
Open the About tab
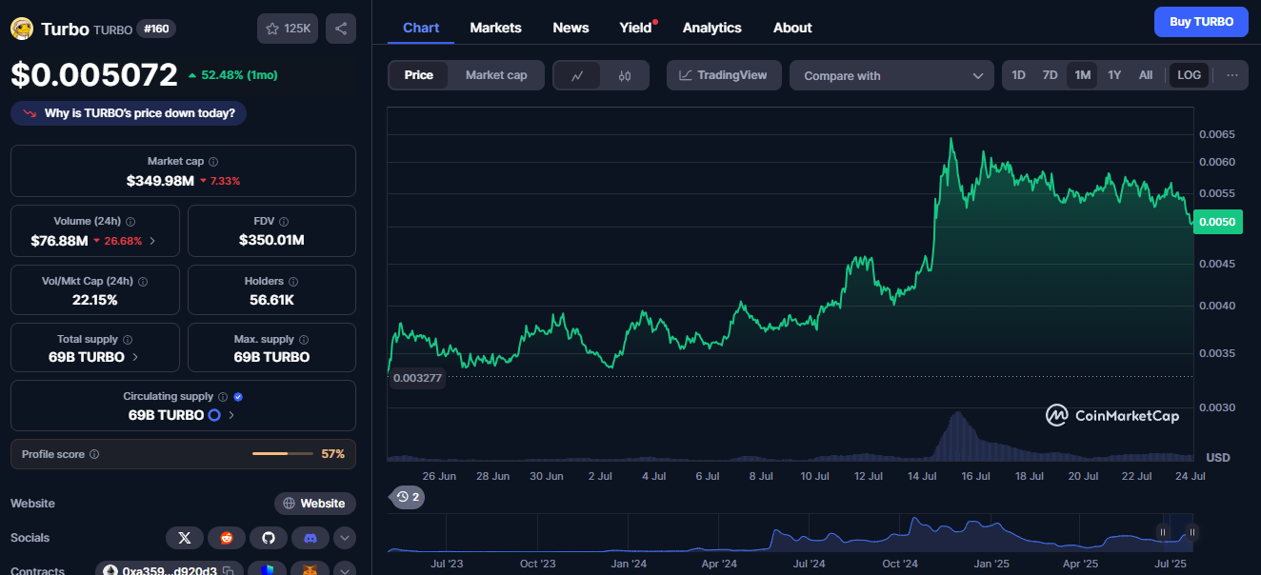click(792, 28)
